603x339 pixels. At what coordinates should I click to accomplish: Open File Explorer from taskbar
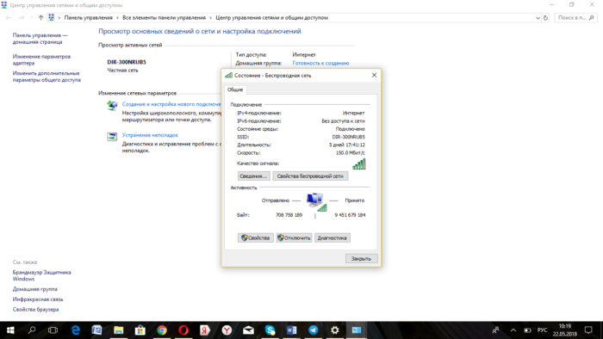click(x=119, y=330)
